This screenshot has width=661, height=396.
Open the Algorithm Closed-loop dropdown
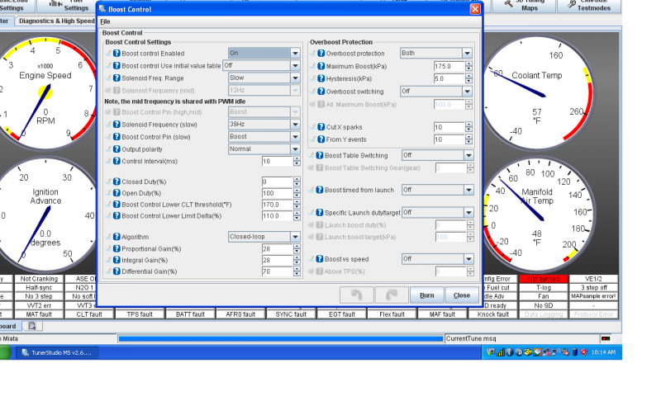coord(295,236)
